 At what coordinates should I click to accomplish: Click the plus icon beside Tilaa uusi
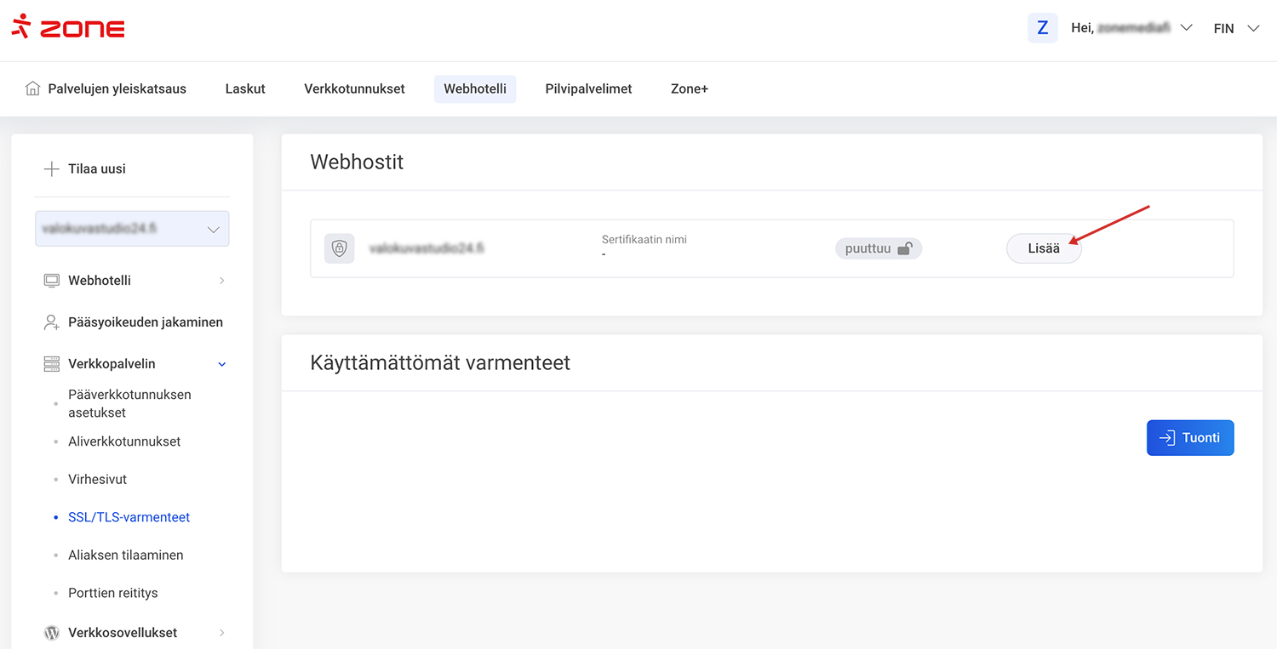(51, 169)
